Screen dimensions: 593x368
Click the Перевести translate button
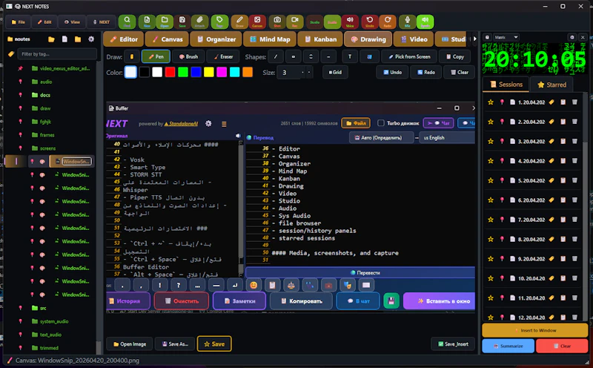click(x=361, y=272)
